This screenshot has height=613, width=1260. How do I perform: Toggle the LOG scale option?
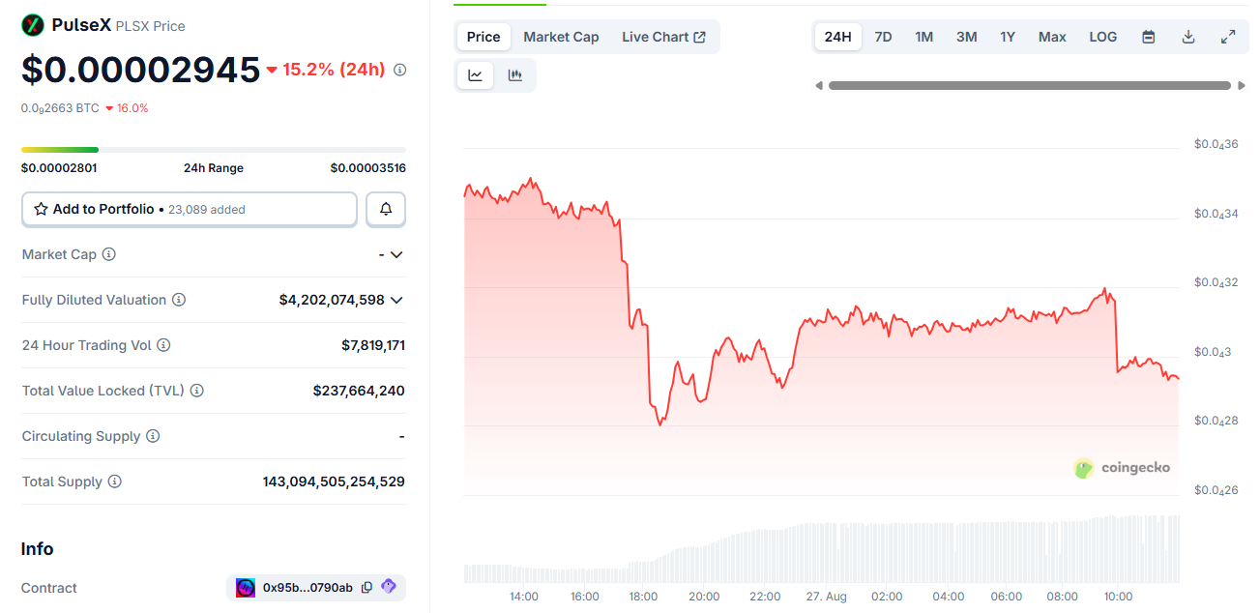click(x=1102, y=37)
